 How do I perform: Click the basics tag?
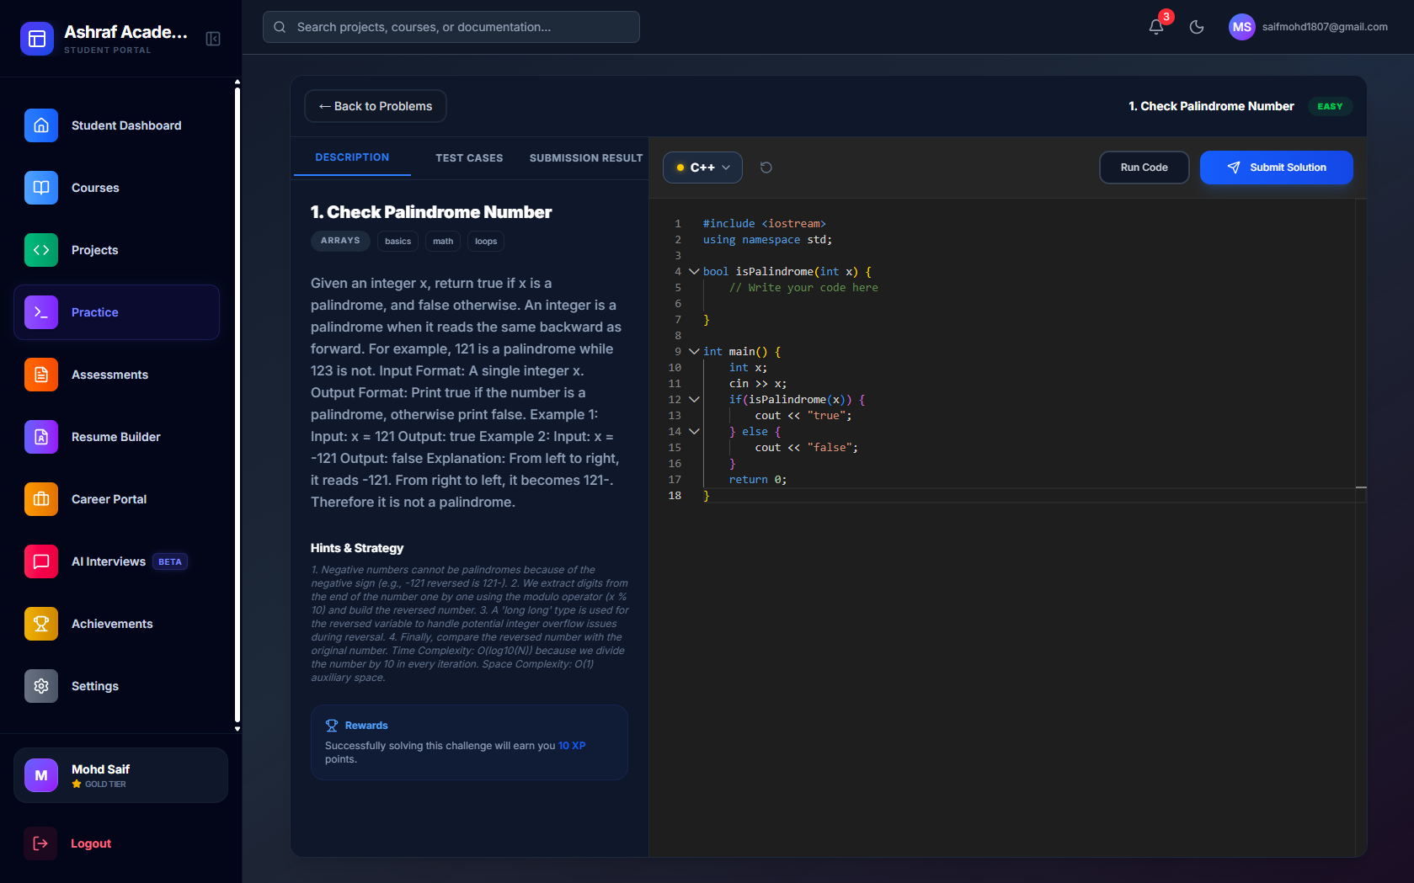coord(398,242)
